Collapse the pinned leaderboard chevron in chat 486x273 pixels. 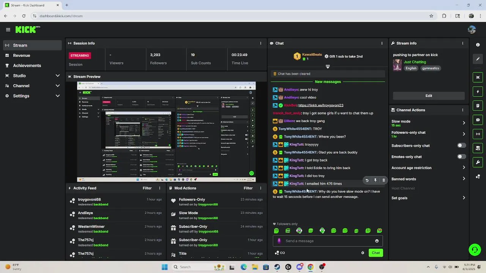click(328, 67)
